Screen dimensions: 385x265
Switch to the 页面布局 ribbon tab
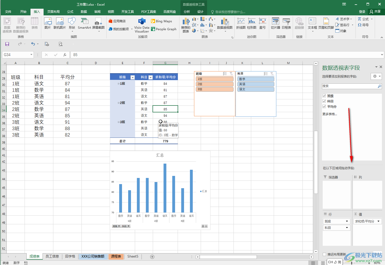coord(53,12)
